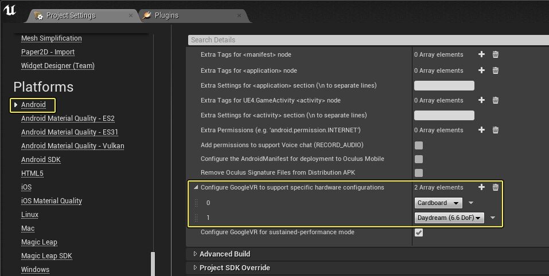
Task: Uncheck GoogleVR sustained-performance mode
Action: 418,232
